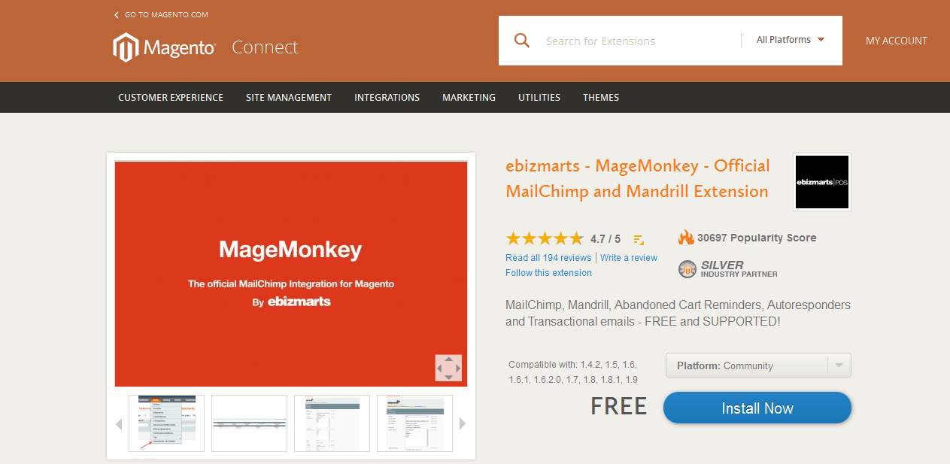The image size is (950, 464).
Task: Click the 4.7 / 5 rating value
Action: click(x=606, y=239)
